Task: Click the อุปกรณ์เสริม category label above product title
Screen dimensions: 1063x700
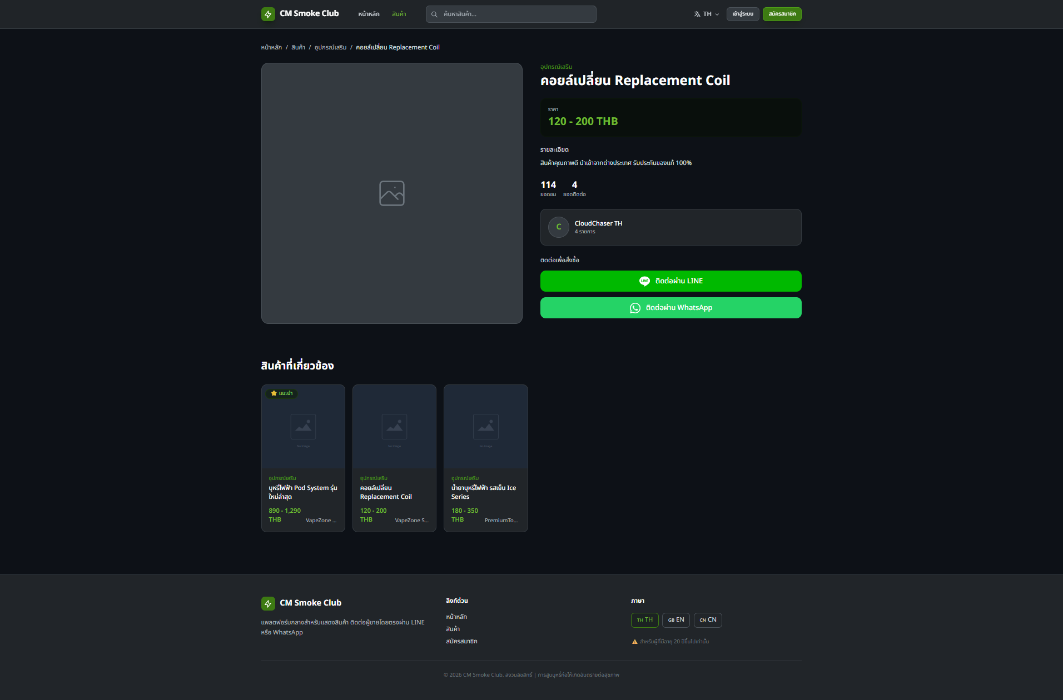Action: pos(556,67)
